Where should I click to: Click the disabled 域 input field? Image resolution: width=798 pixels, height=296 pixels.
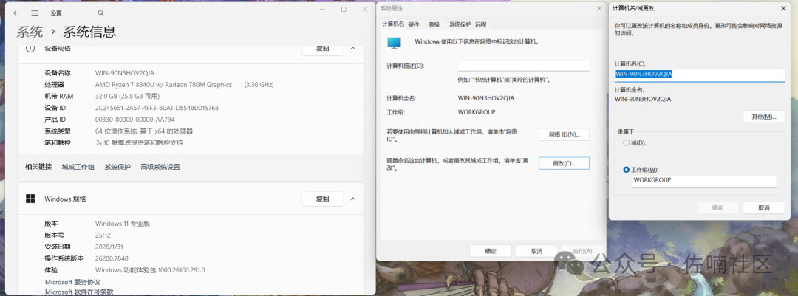coord(704,154)
